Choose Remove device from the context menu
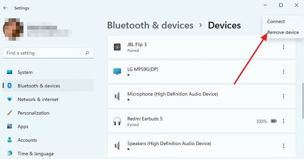The height and width of the screenshot is (159, 304). point(283,32)
